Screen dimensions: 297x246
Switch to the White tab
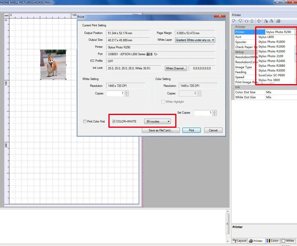click(x=288, y=241)
